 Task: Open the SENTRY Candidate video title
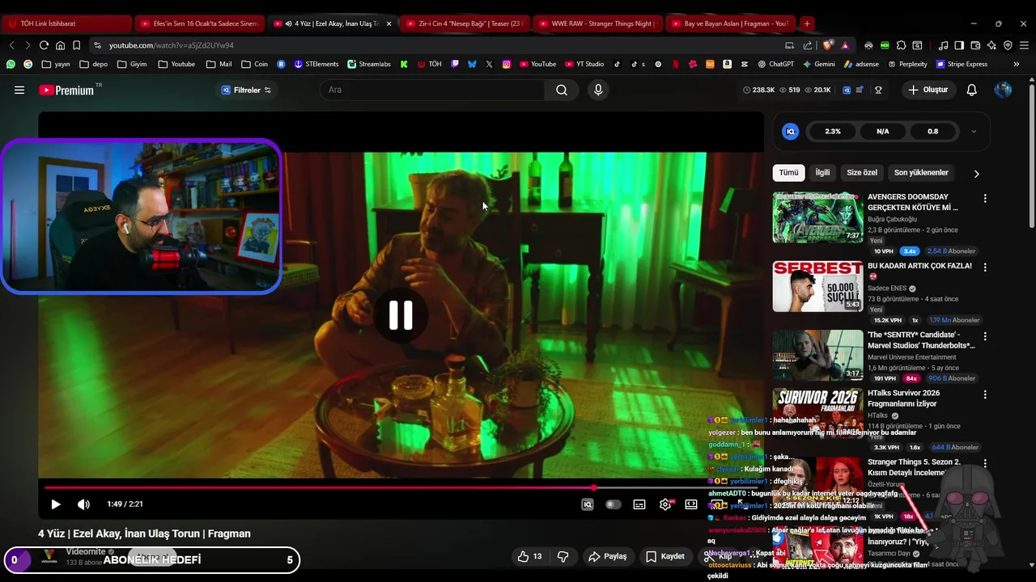[921, 339]
